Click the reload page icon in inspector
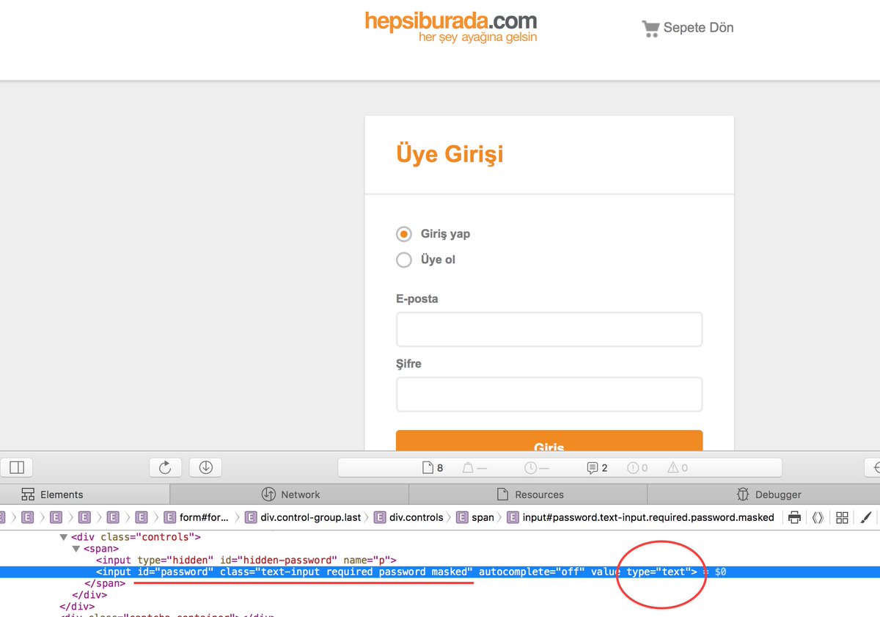880x617 pixels. click(165, 467)
